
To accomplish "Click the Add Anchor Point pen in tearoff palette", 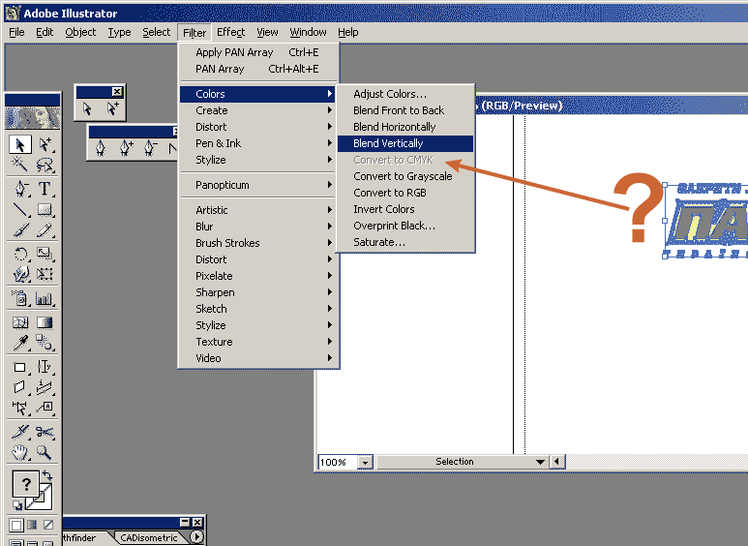I will coord(126,148).
